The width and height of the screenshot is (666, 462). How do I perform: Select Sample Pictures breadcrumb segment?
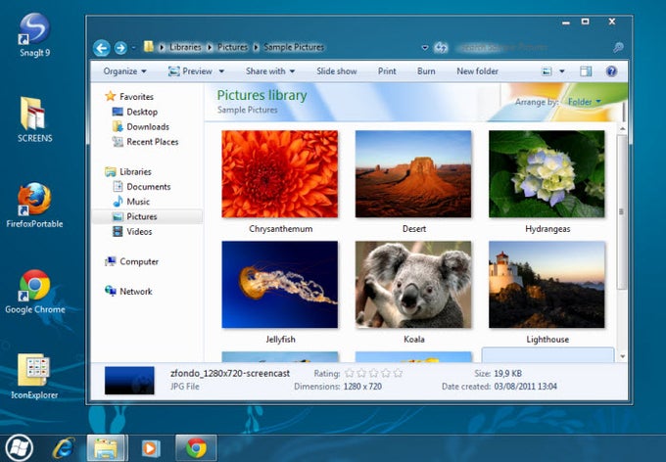tap(294, 47)
